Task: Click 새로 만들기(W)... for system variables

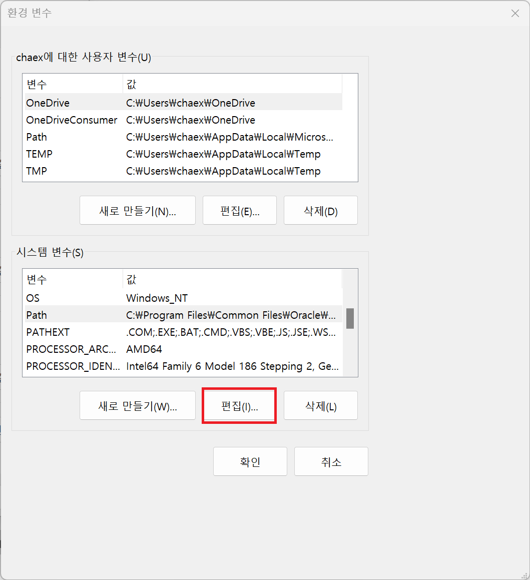Action: tap(138, 405)
